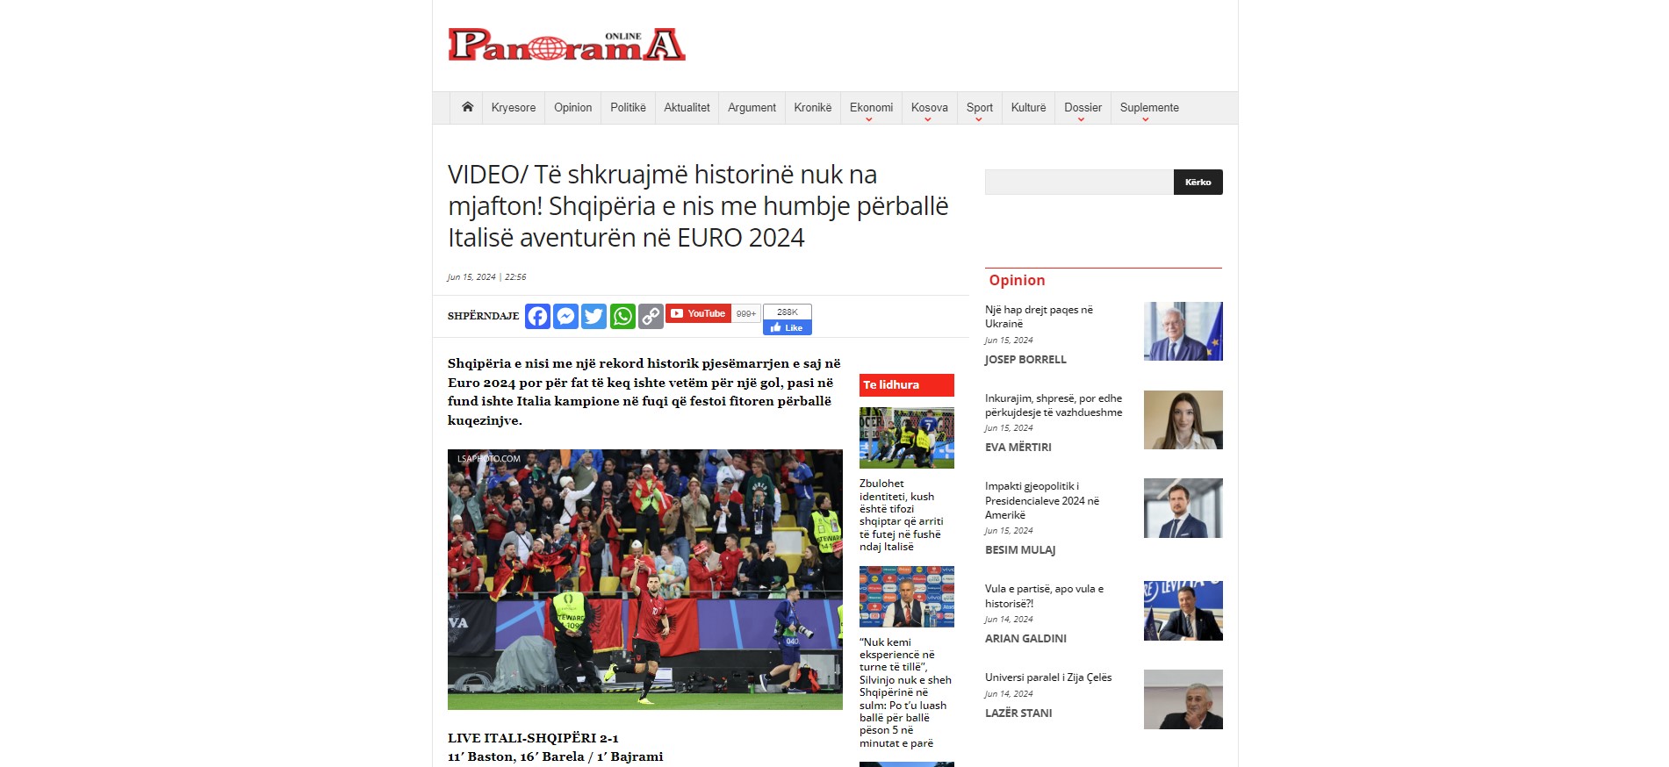1669x767 pixels.
Task: Open the Albania fans match photo
Action: click(x=644, y=579)
